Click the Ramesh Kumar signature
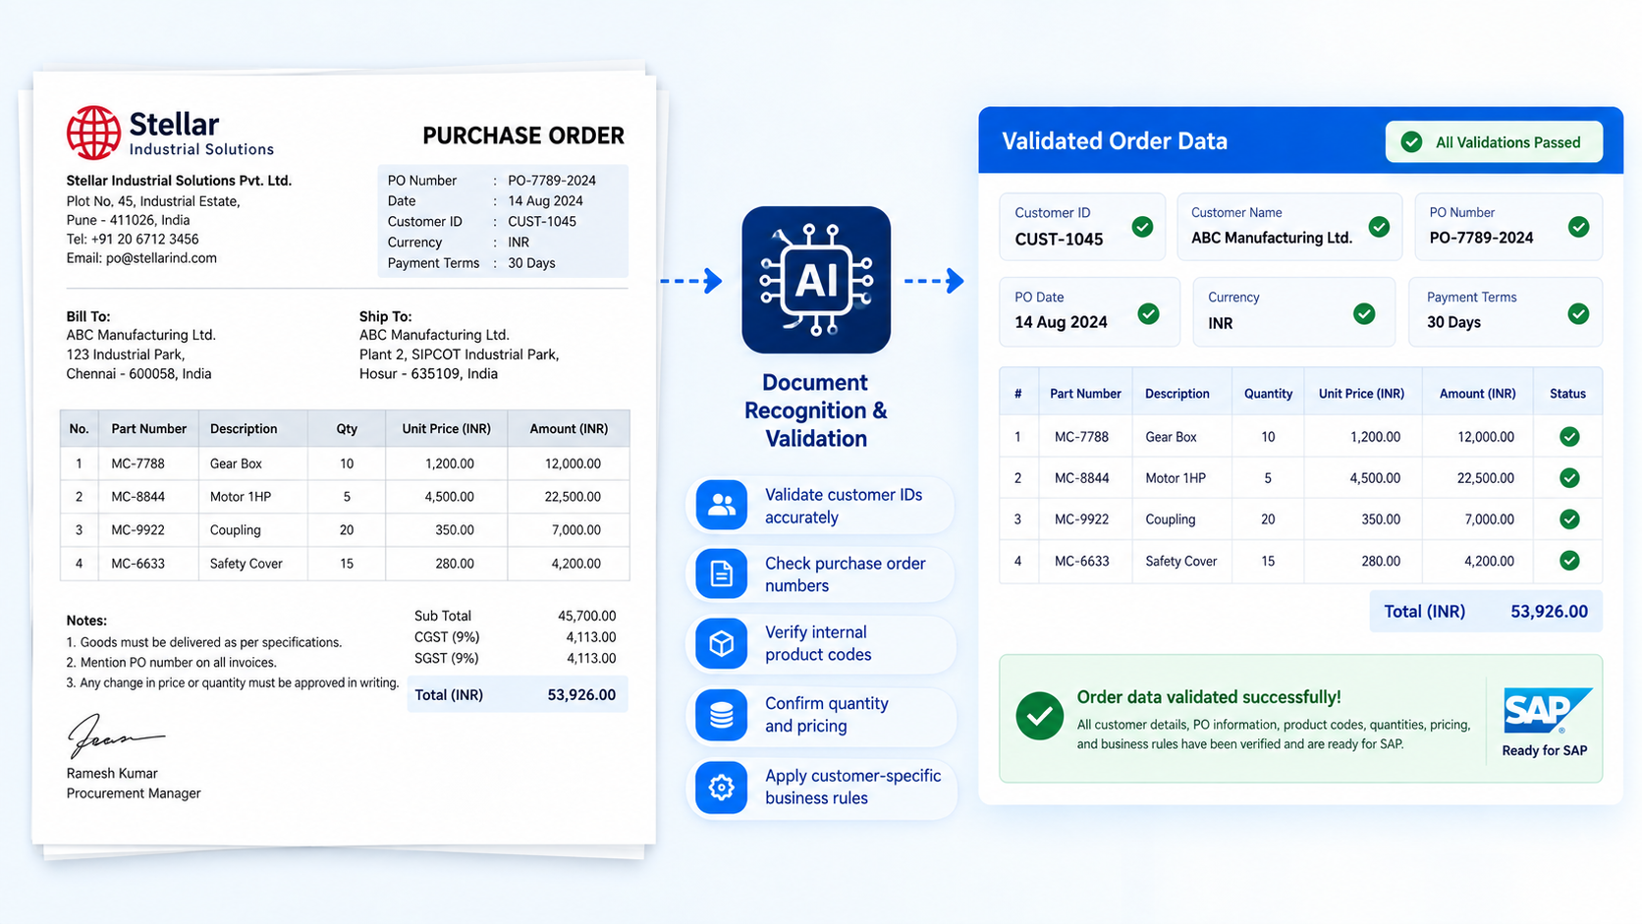The width and height of the screenshot is (1642, 924). pyautogui.click(x=116, y=736)
